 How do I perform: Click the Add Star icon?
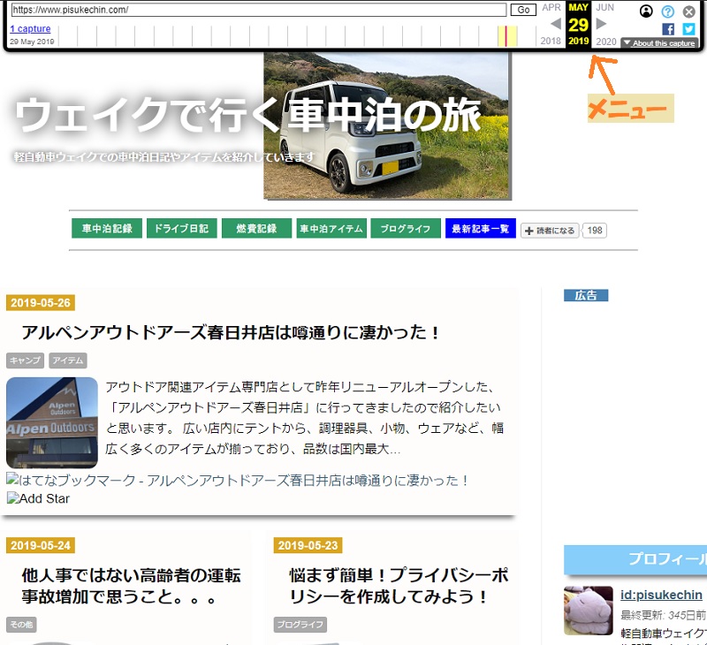pos(38,498)
